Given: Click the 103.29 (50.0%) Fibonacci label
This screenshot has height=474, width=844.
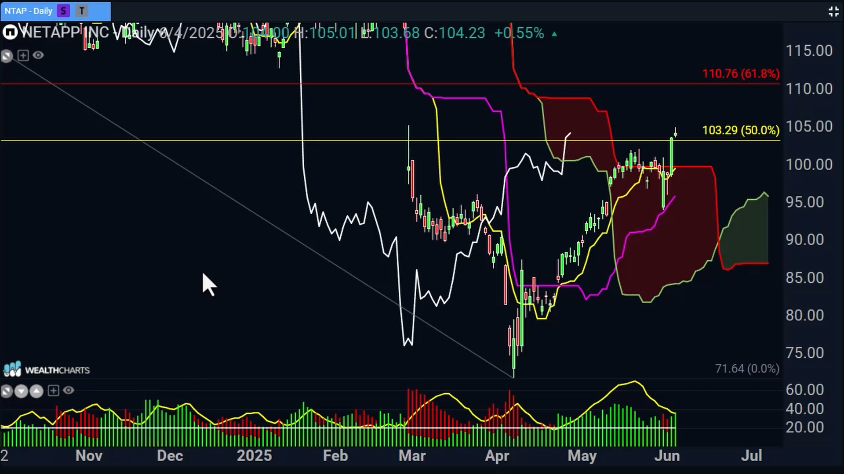Looking at the screenshot, I should (x=741, y=130).
